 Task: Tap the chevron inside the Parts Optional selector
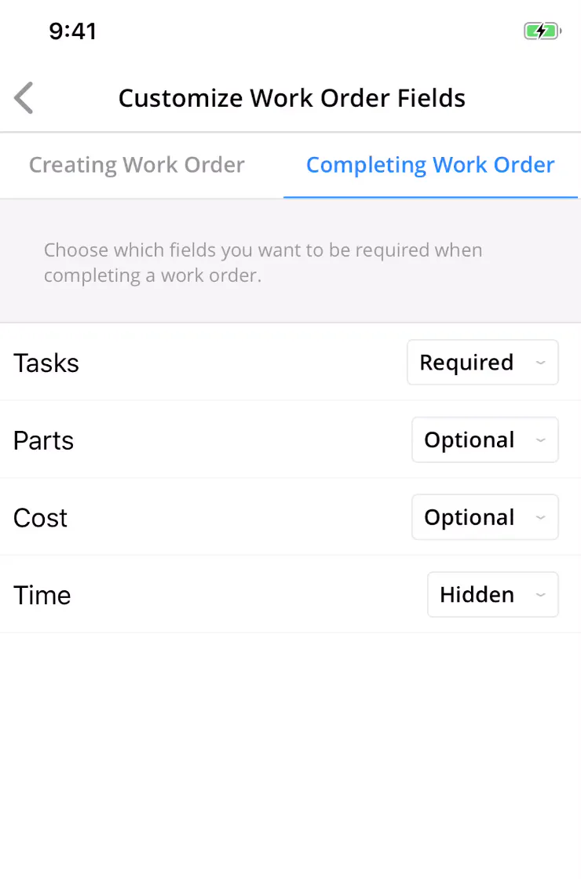click(x=540, y=440)
